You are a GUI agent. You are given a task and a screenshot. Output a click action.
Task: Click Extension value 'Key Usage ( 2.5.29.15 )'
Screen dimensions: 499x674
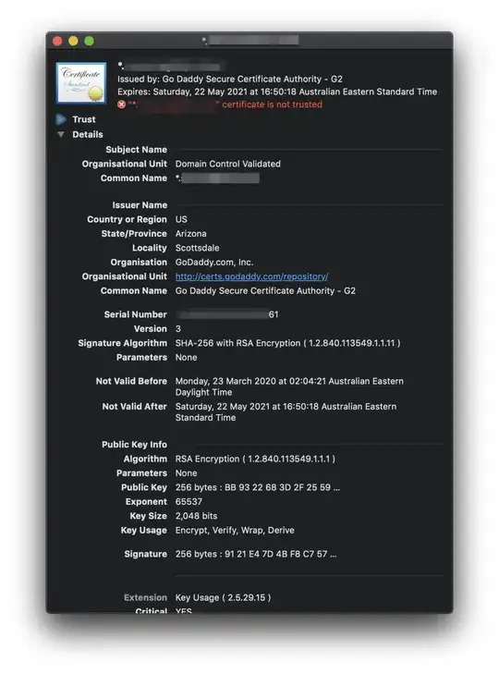coord(223,597)
